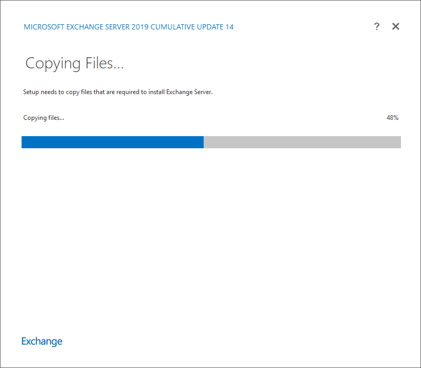Close the Exchange setup window
The height and width of the screenshot is (368, 421).
click(x=396, y=27)
